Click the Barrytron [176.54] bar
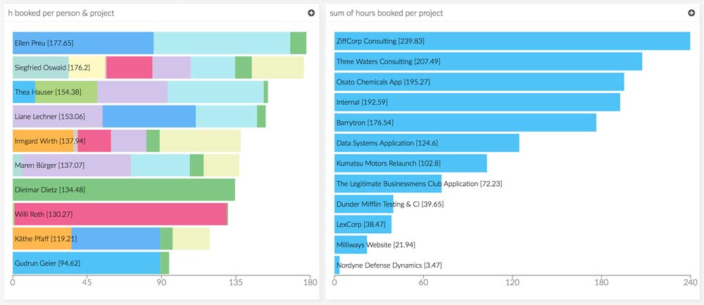The width and height of the screenshot is (704, 305). pyautogui.click(x=465, y=123)
